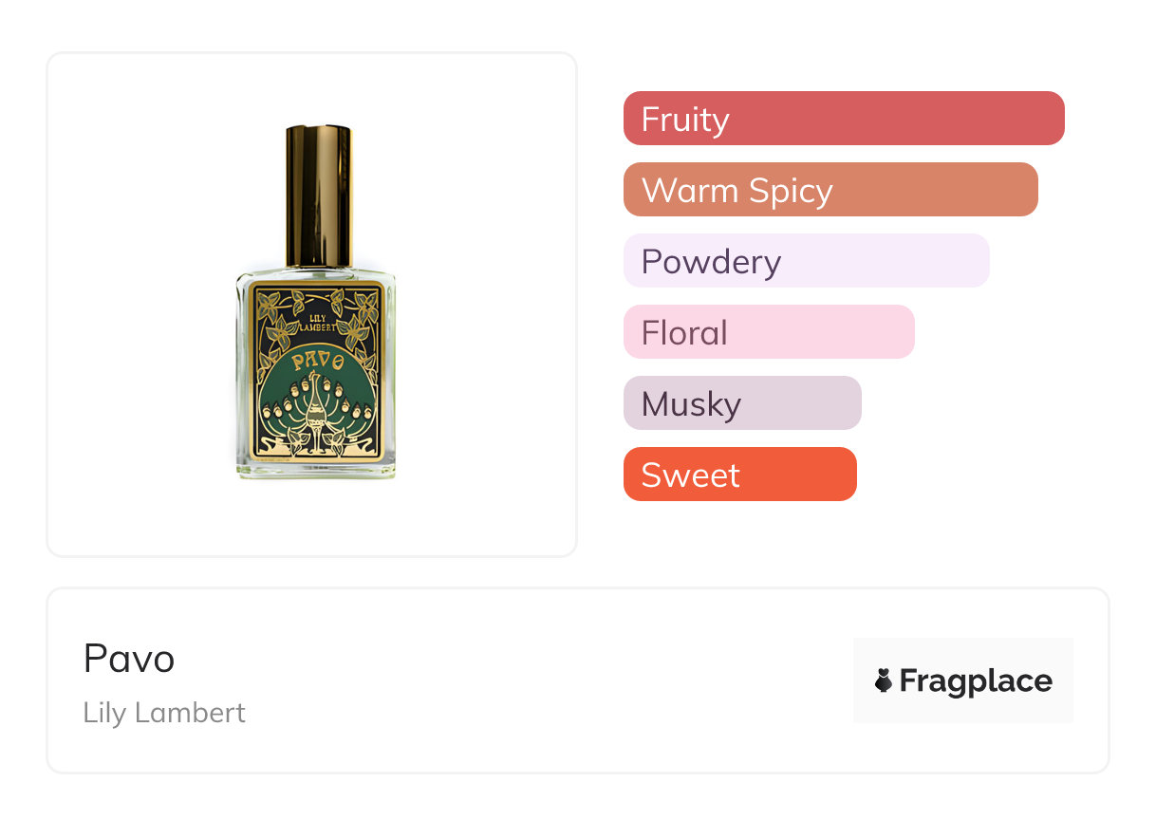Click the top-right leaf ornament on the label
The width and height of the screenshot is (1156, 820).
364,308
